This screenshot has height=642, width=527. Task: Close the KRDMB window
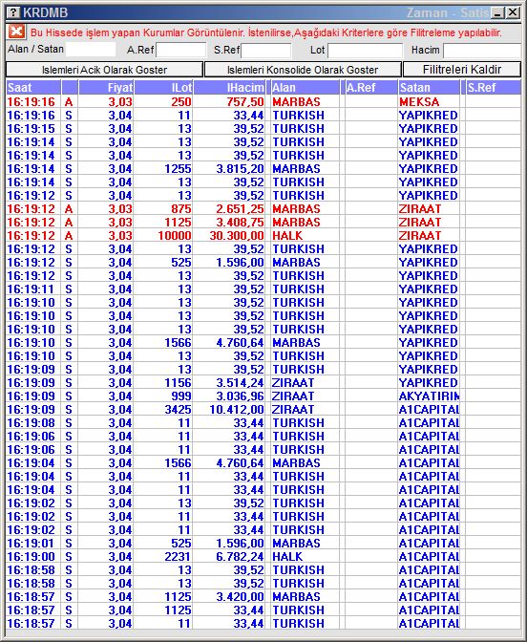(513, 12)
